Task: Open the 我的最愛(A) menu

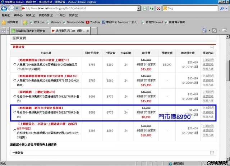Action: click(x=46, y=15)
